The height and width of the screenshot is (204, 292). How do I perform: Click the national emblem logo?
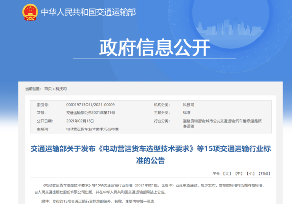click(x=29, y=13)
